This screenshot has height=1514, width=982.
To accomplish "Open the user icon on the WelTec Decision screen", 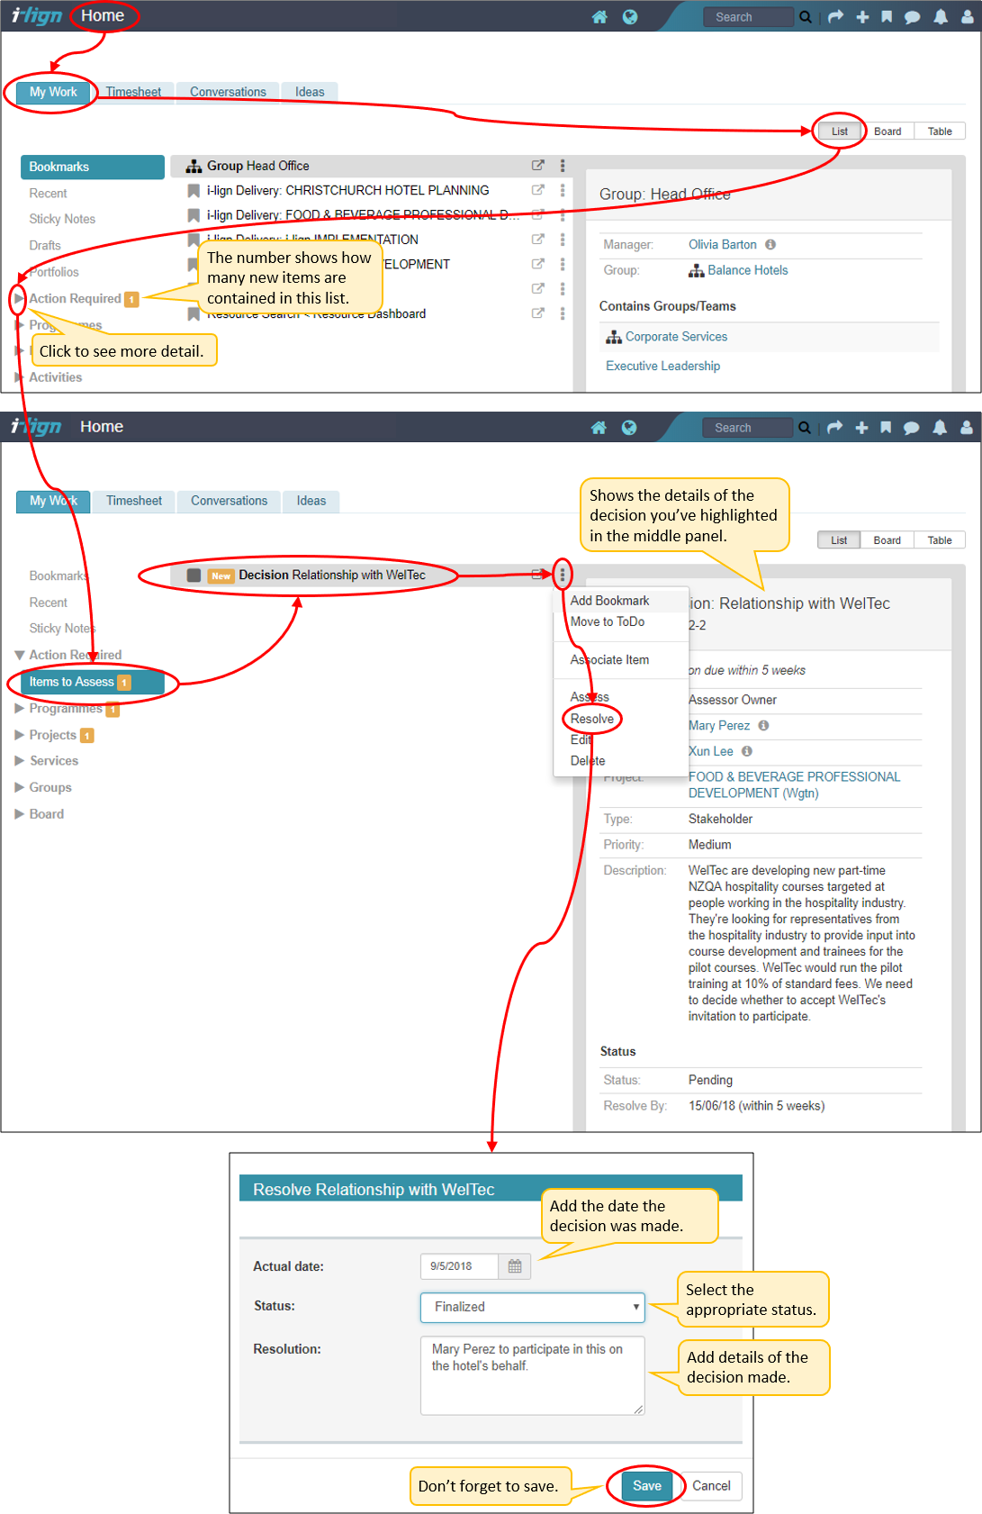I will click(967, 428).
